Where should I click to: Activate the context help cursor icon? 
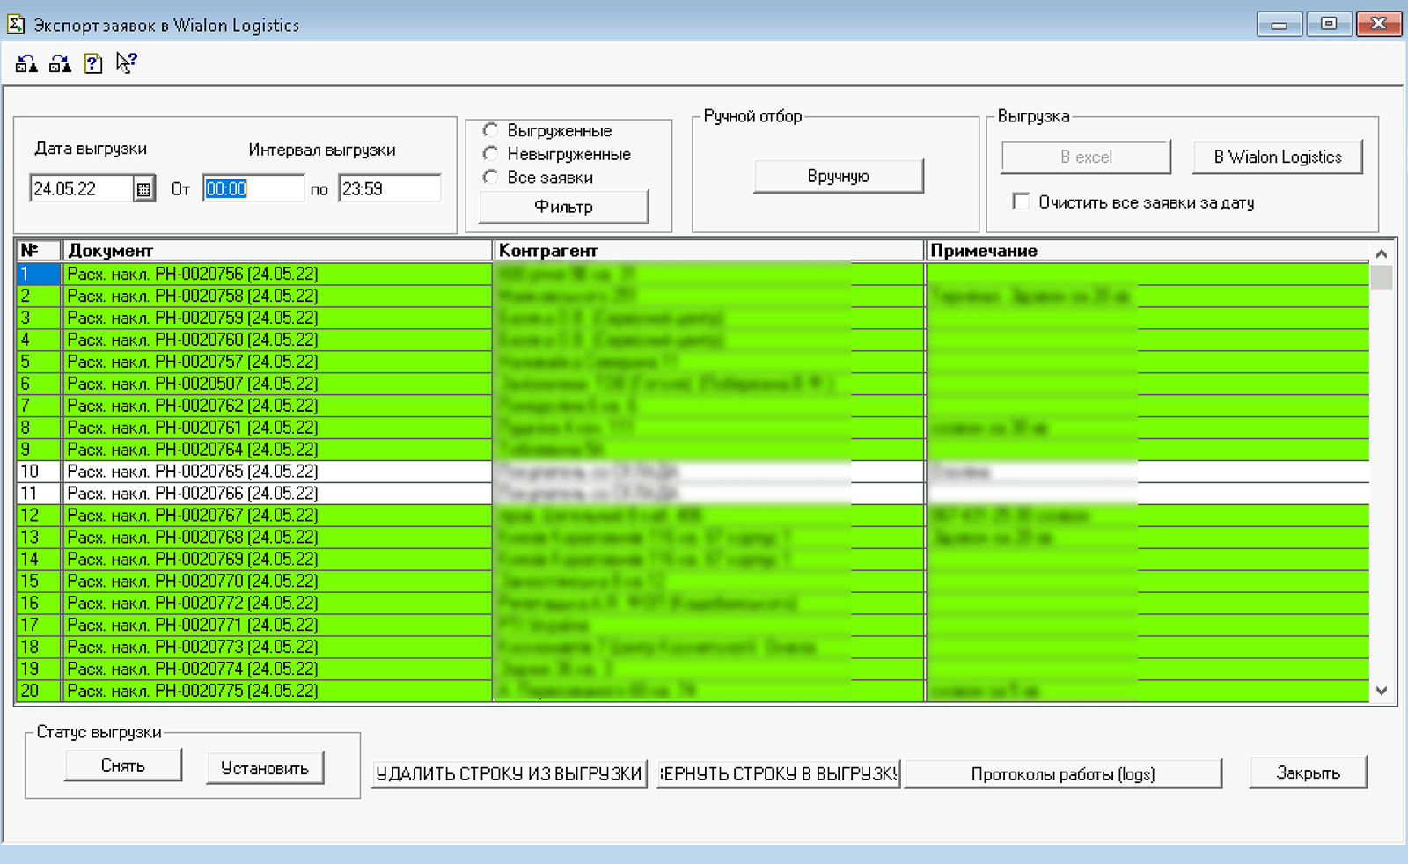click(127, 63)
